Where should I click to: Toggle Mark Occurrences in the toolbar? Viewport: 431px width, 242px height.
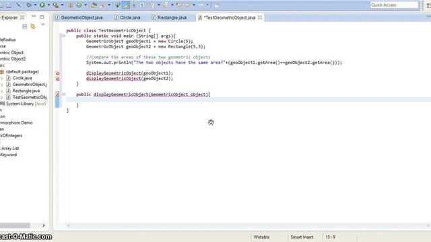pyautogui.click(x=126, y=5)
